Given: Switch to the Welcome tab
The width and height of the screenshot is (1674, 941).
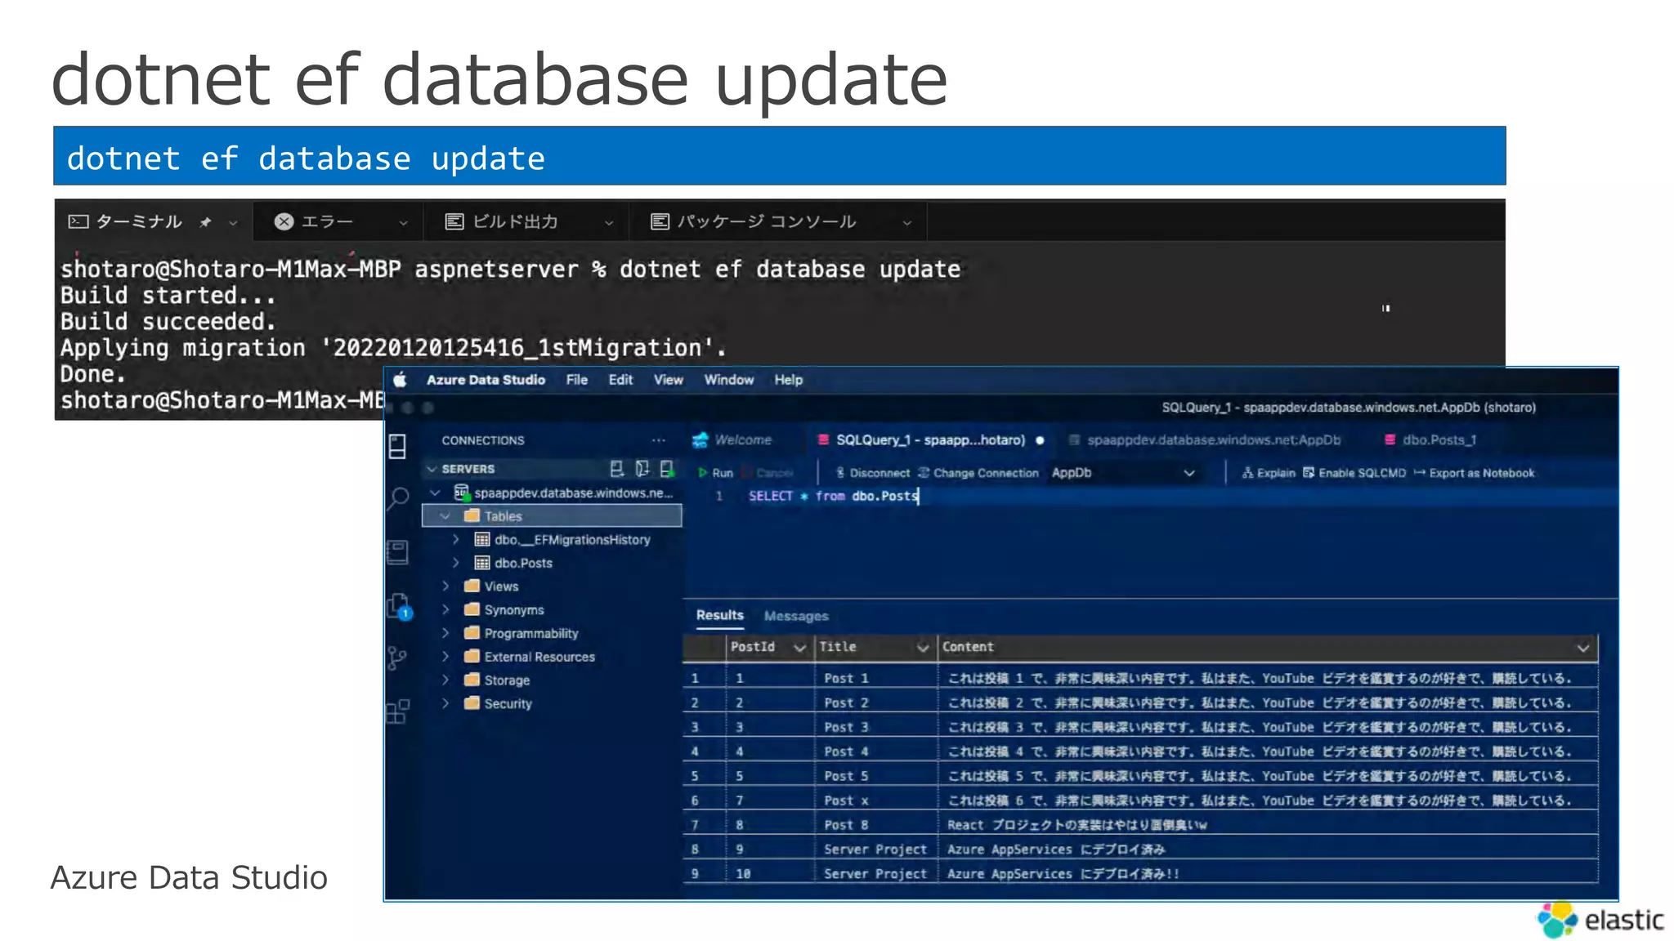Looking at the screenshot, I should pos(732,440).
